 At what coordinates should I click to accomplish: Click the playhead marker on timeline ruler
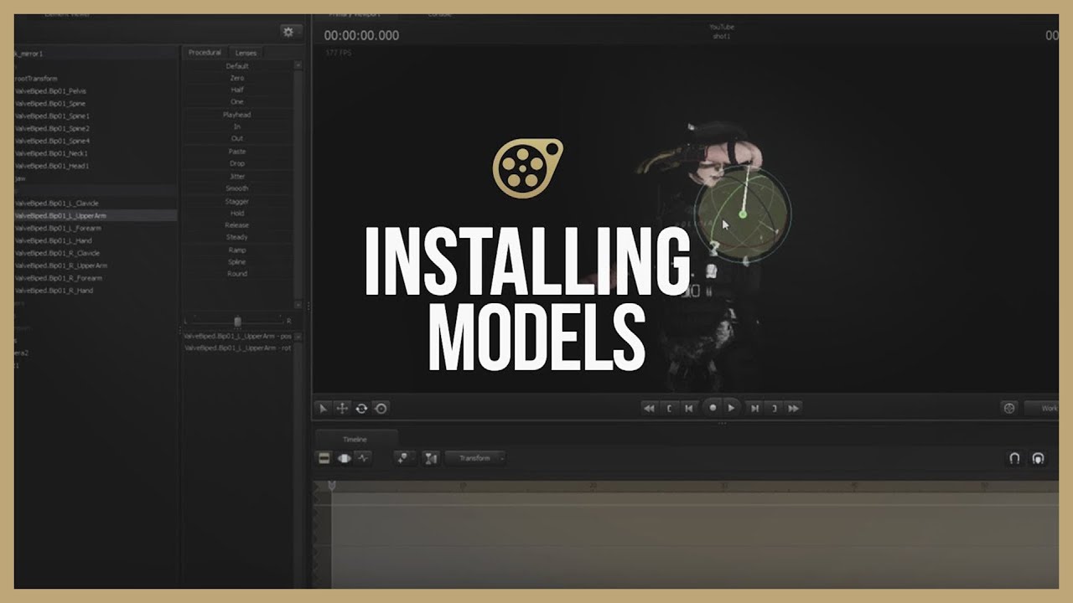tap(332, 486)
